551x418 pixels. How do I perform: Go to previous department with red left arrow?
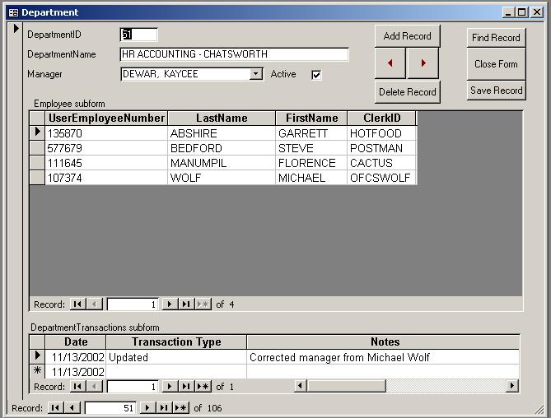tap(390, 63)
